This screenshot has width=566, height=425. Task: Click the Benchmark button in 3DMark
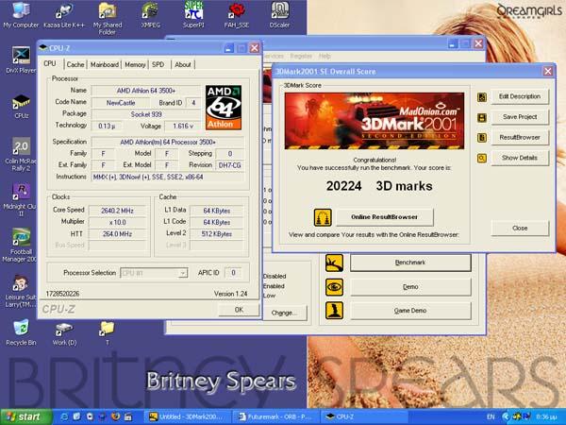[410, 263]
